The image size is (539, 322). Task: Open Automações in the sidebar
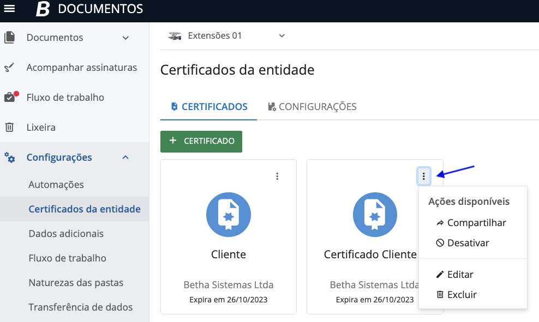[56, 185]
